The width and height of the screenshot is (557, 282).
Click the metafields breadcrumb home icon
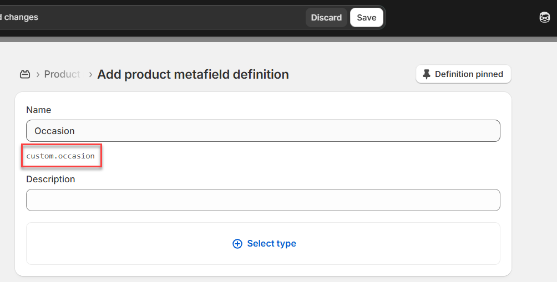(24, 74)
